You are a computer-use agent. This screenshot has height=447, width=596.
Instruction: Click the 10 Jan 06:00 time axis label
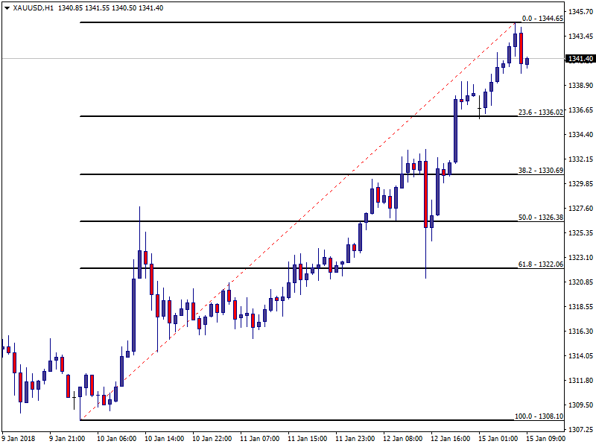116,439
